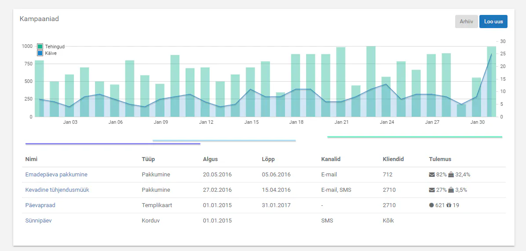Screen dimensions: 526x251
Task: Toggle the Käive legend color box
Action: click(x=40, y=53)
